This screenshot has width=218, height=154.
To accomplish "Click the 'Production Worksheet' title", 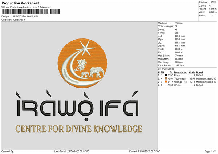I will coord(20,3).
